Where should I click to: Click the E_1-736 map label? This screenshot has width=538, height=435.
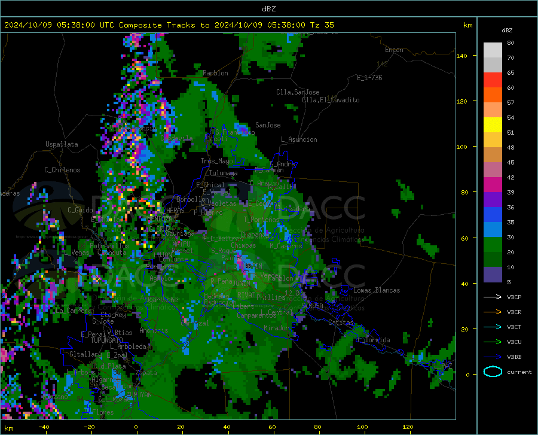pyautogui.click(x=369, y=78)
